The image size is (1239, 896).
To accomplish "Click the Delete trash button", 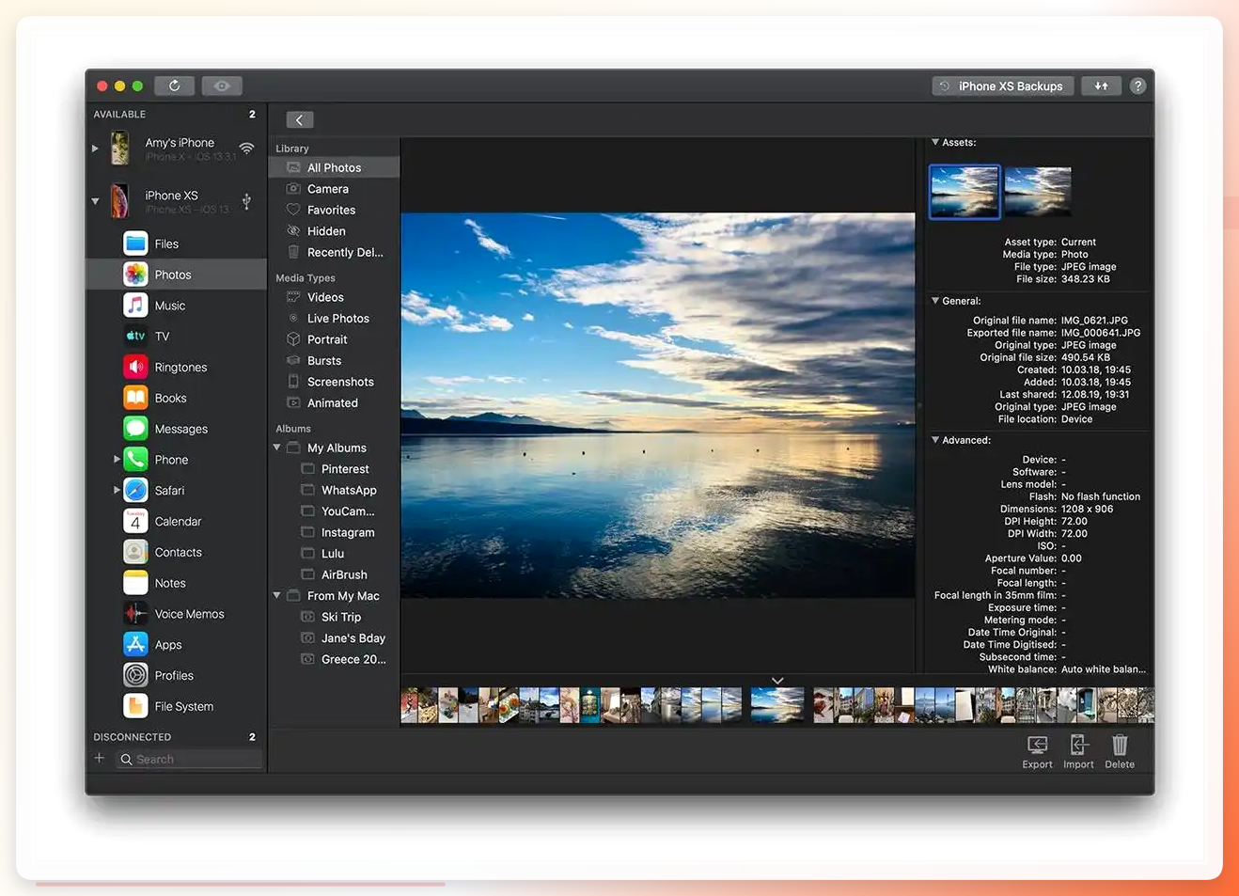I will [x=1120, y=751].
